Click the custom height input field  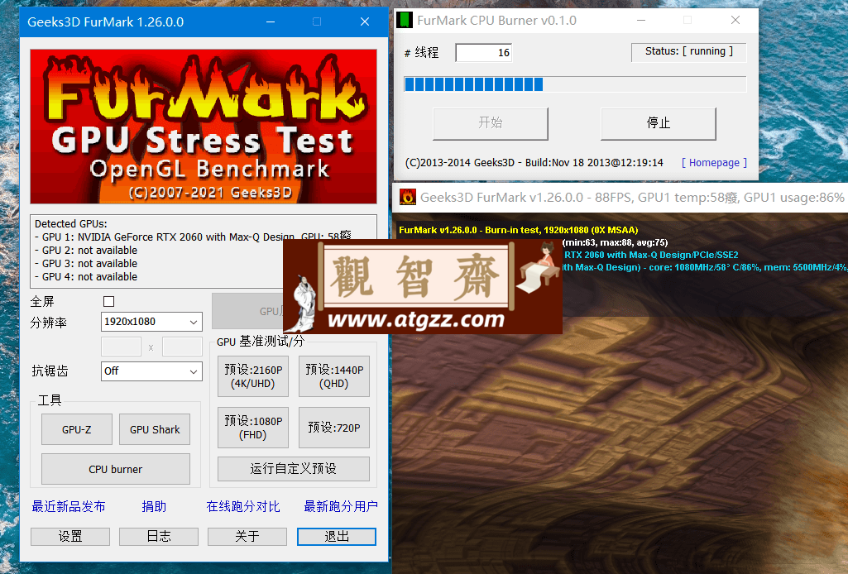[182, 347]
